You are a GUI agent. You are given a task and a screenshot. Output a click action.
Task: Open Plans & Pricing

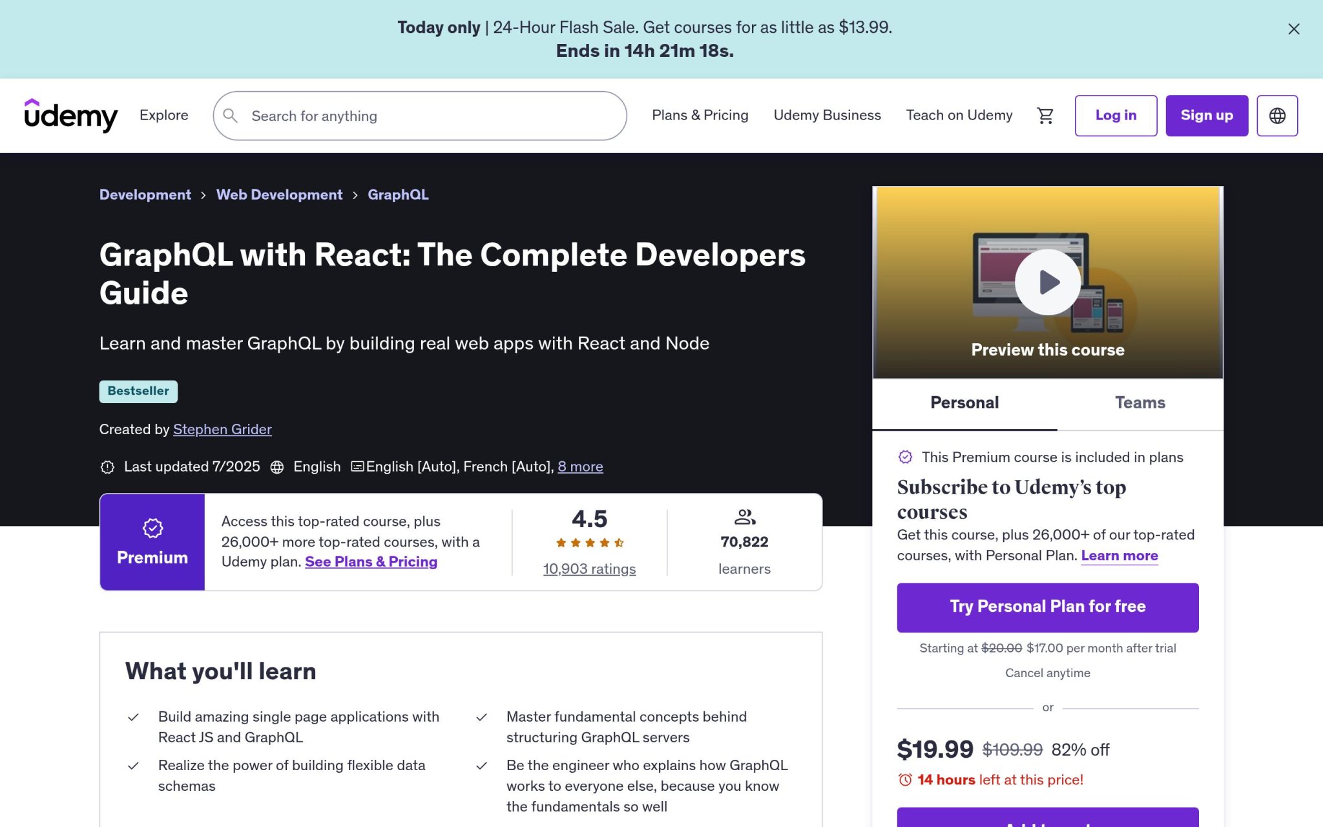[x=700, y=115]
